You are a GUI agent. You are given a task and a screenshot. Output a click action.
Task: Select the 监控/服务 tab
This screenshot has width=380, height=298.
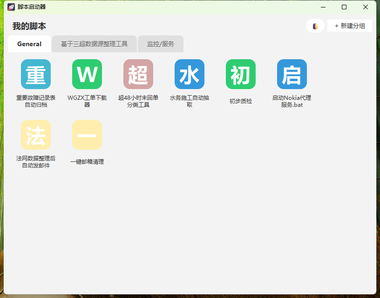(161, 44)
